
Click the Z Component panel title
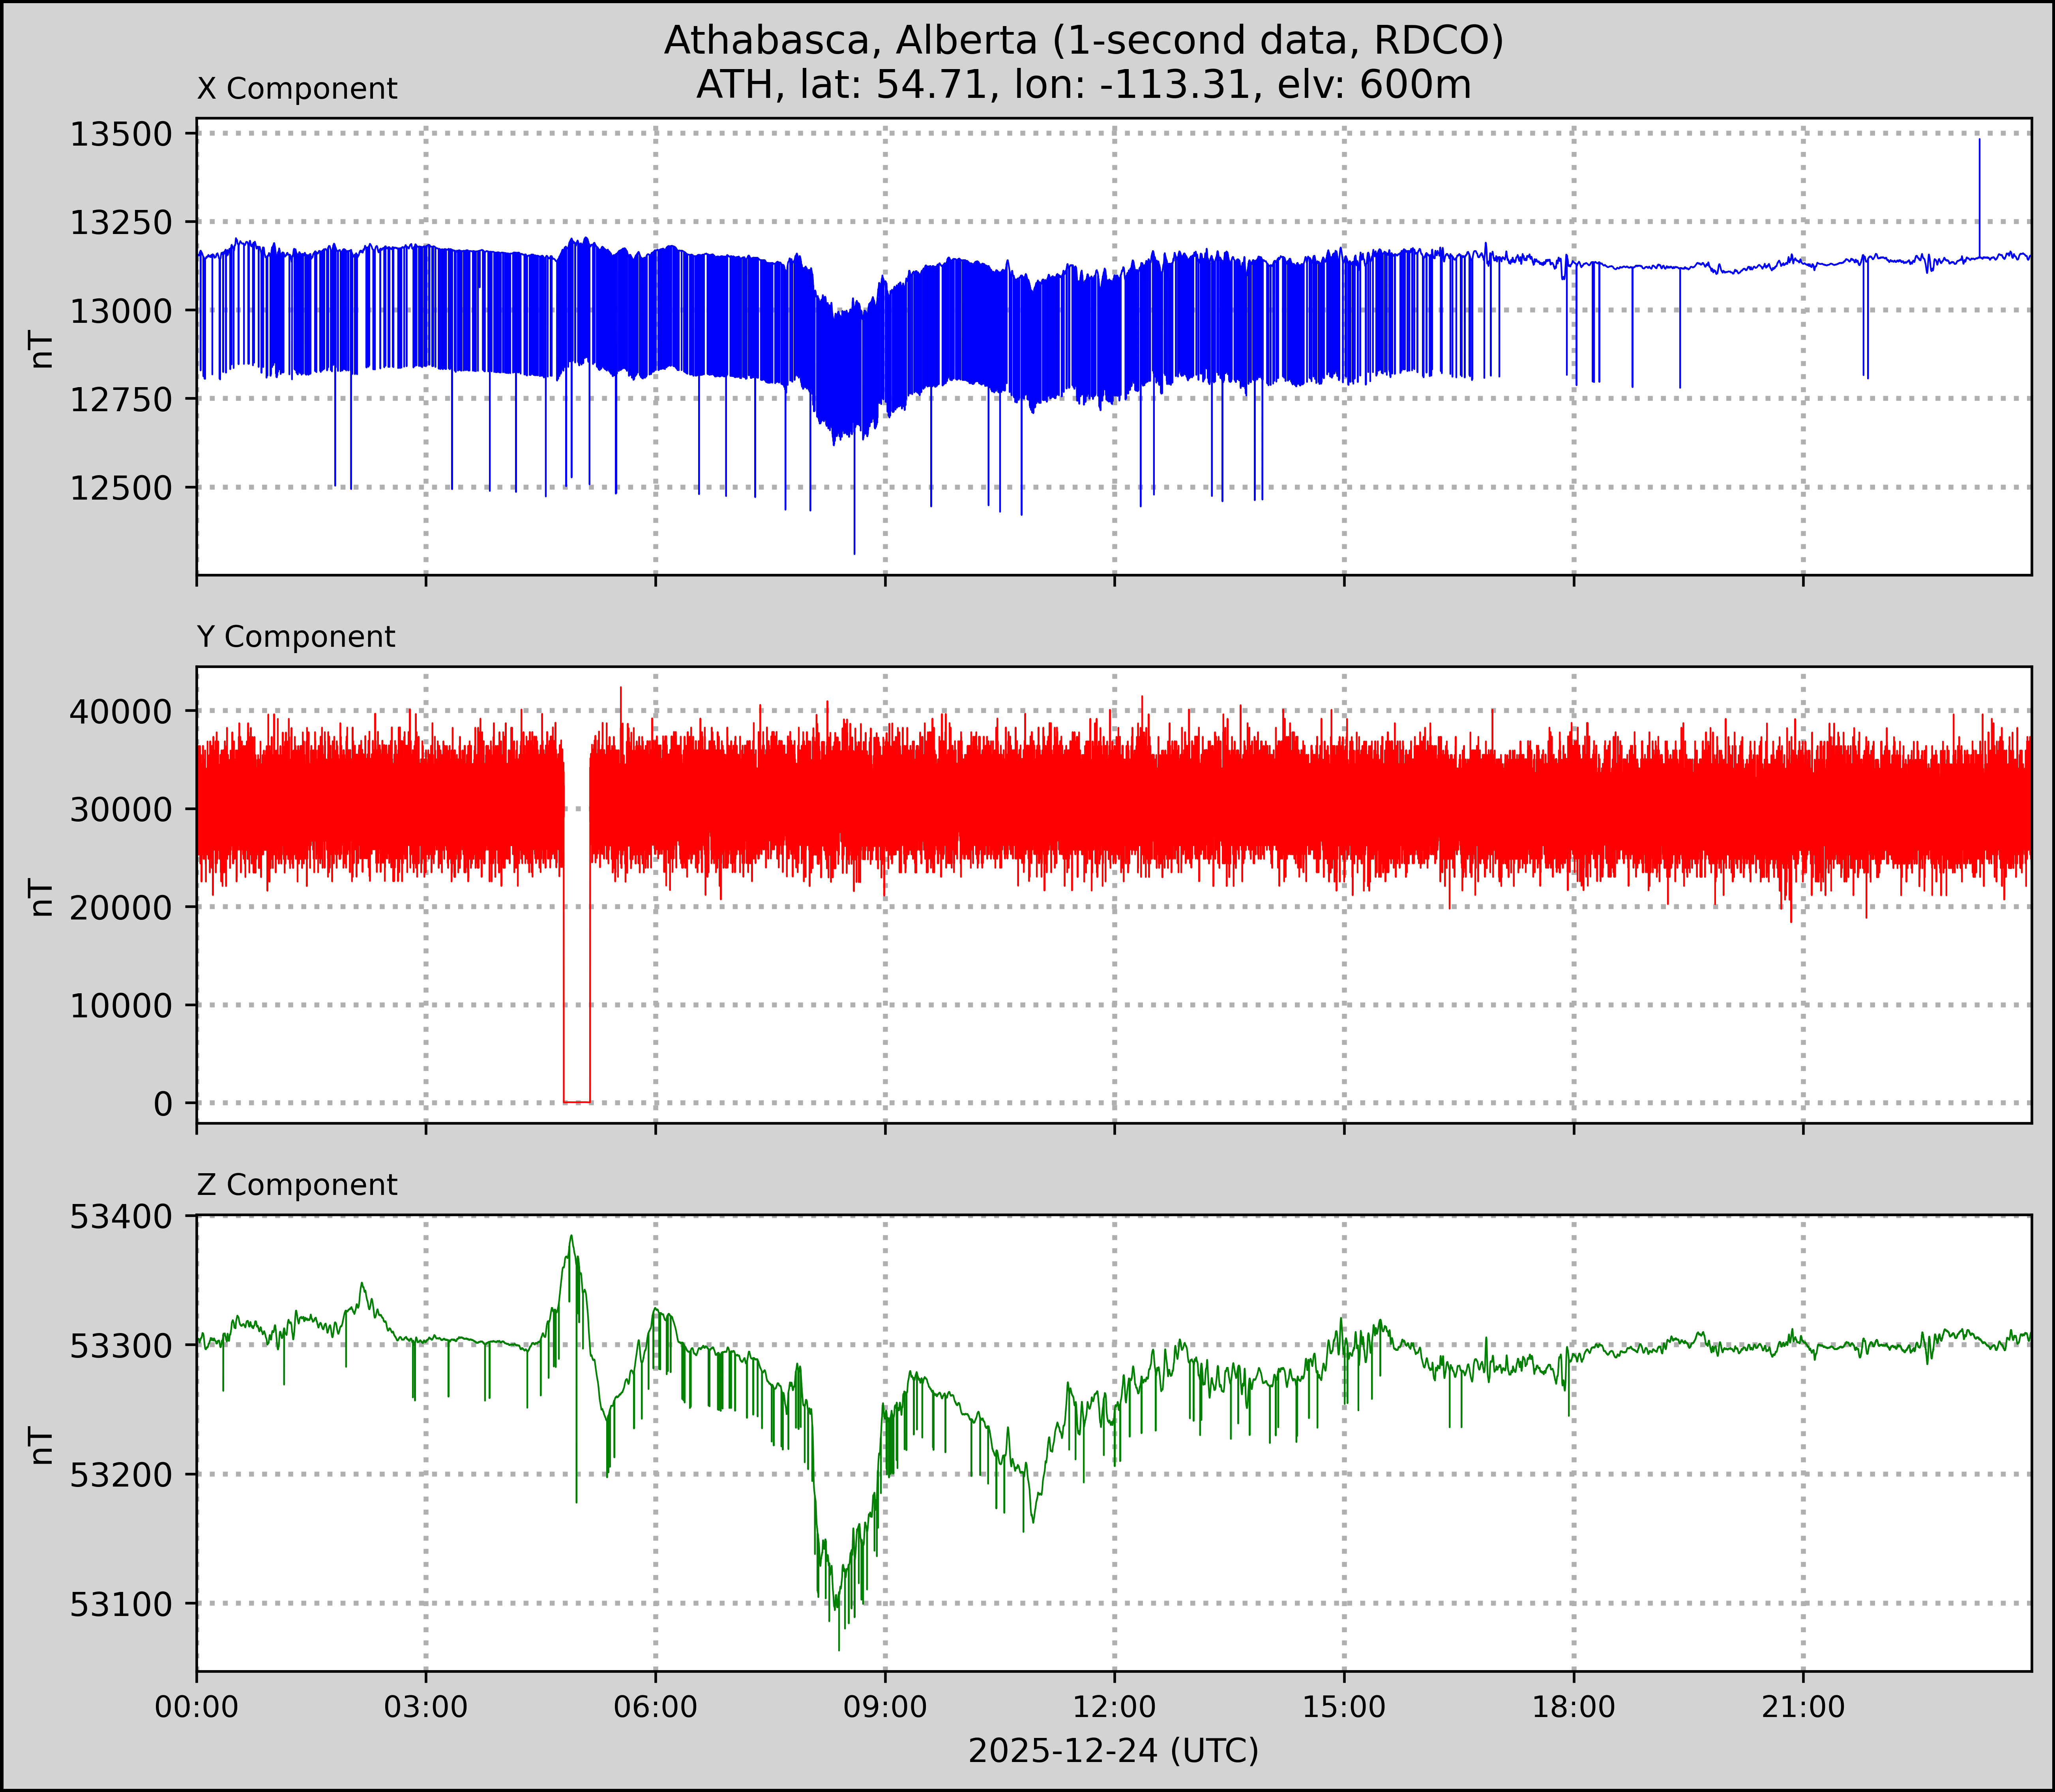(297, 1185)
